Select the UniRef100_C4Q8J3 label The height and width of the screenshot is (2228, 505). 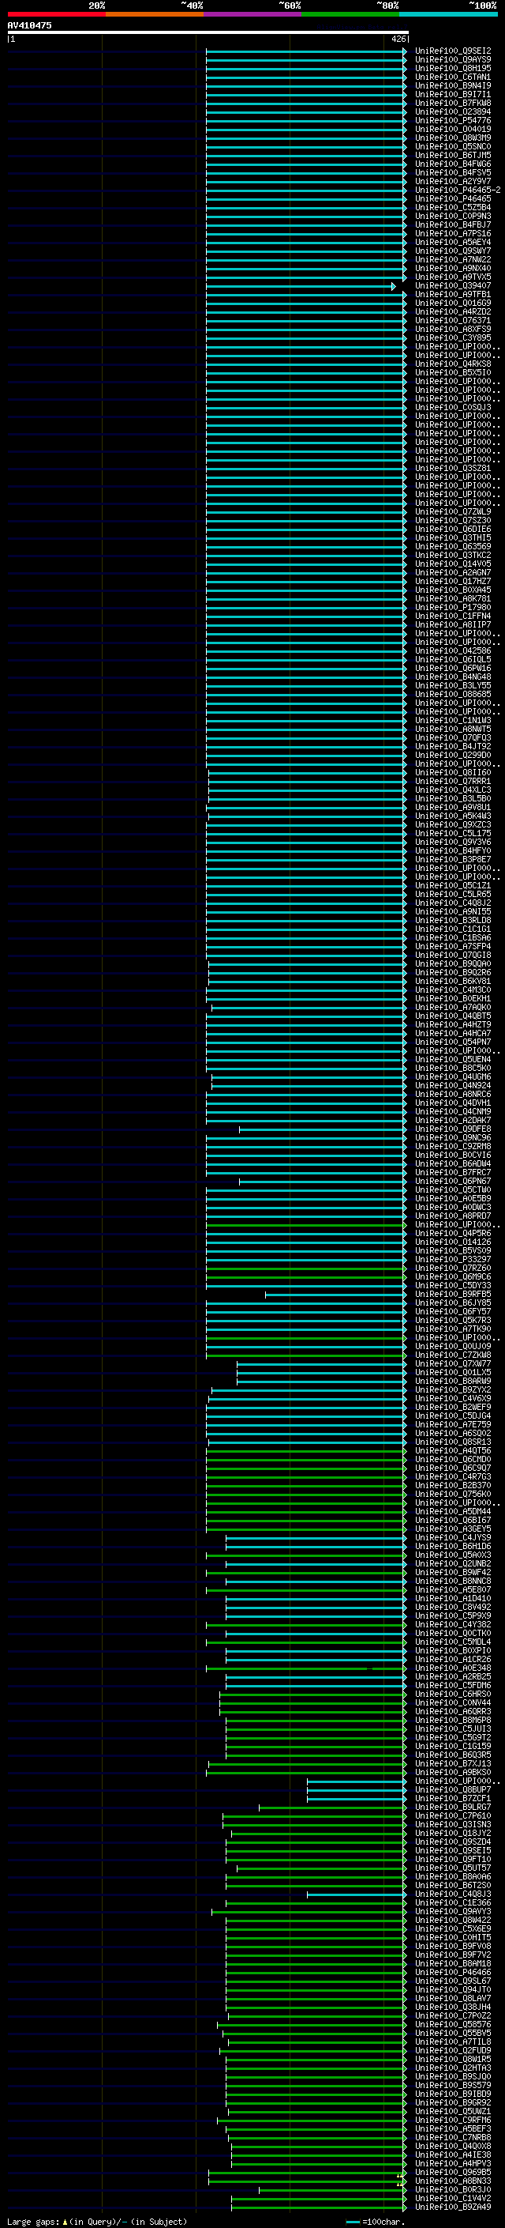453,1894
